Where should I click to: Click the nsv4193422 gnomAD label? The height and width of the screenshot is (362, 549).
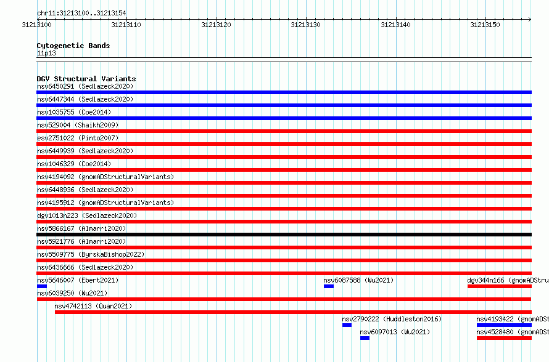coord(513,319)
